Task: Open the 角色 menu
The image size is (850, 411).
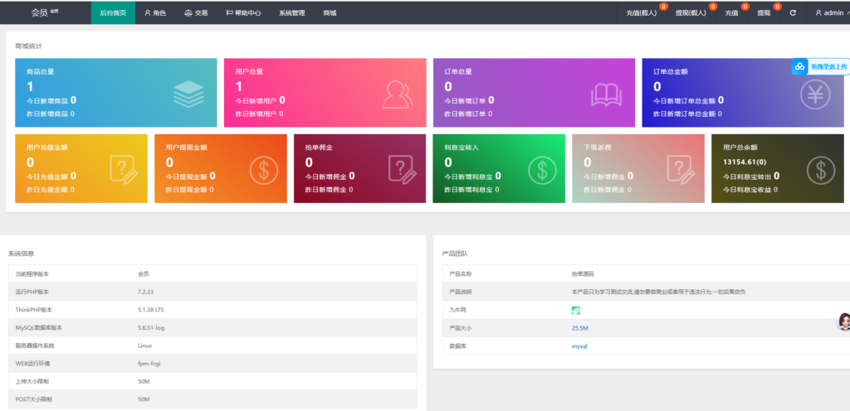Action: (x=155, y=13)
